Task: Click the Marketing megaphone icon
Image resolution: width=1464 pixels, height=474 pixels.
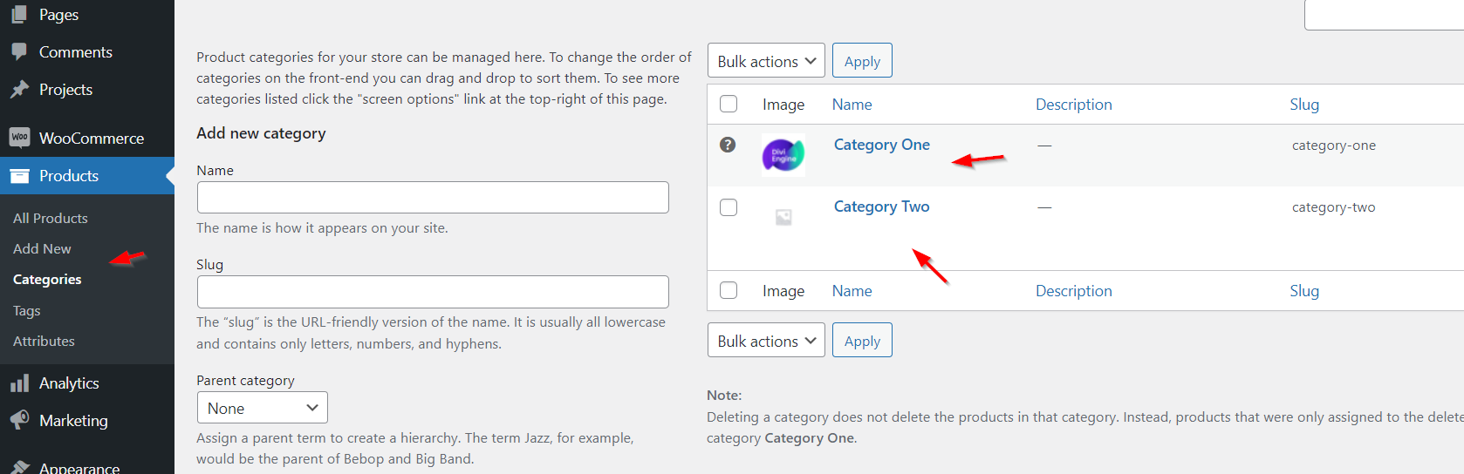Action: [x=19, y=420]
